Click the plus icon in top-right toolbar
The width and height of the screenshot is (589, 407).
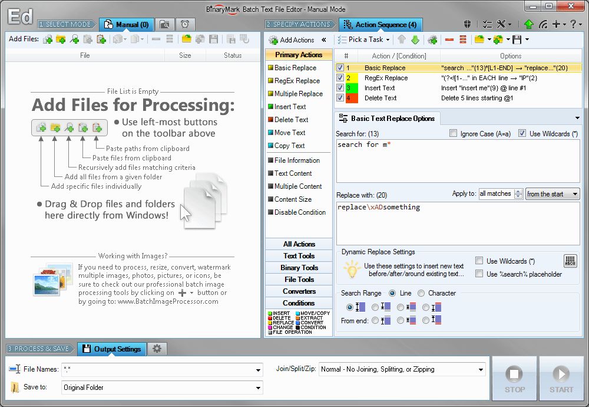pos(557,24)
